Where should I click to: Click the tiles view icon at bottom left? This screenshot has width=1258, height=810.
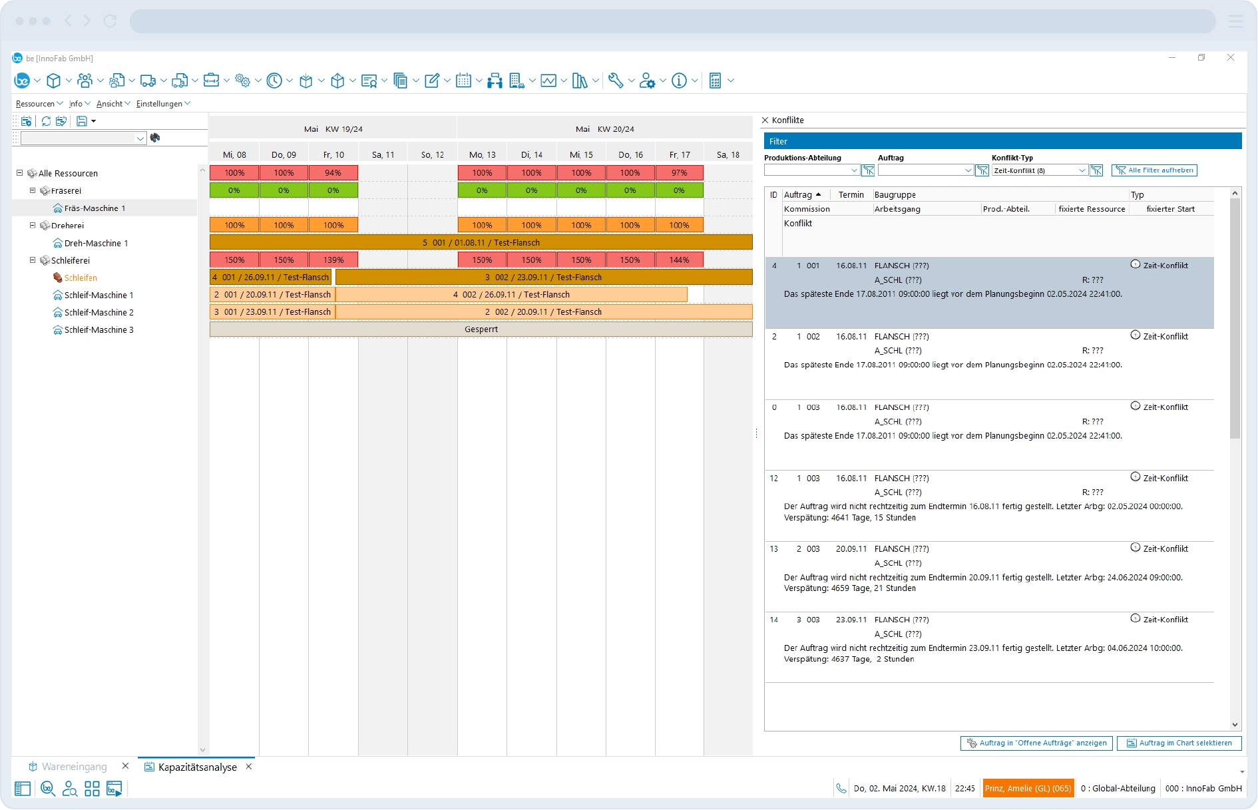pyautogui.click(x=92, y=789)
